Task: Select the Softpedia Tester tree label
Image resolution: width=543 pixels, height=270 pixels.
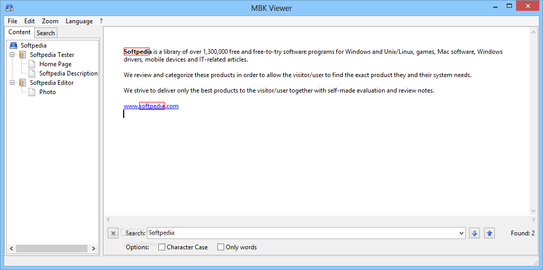Action: (52, 55)
